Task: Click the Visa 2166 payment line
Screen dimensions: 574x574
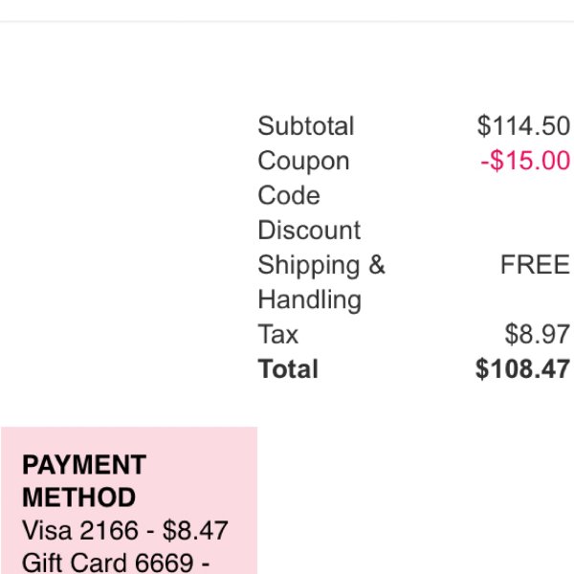Action: (125, 530)
